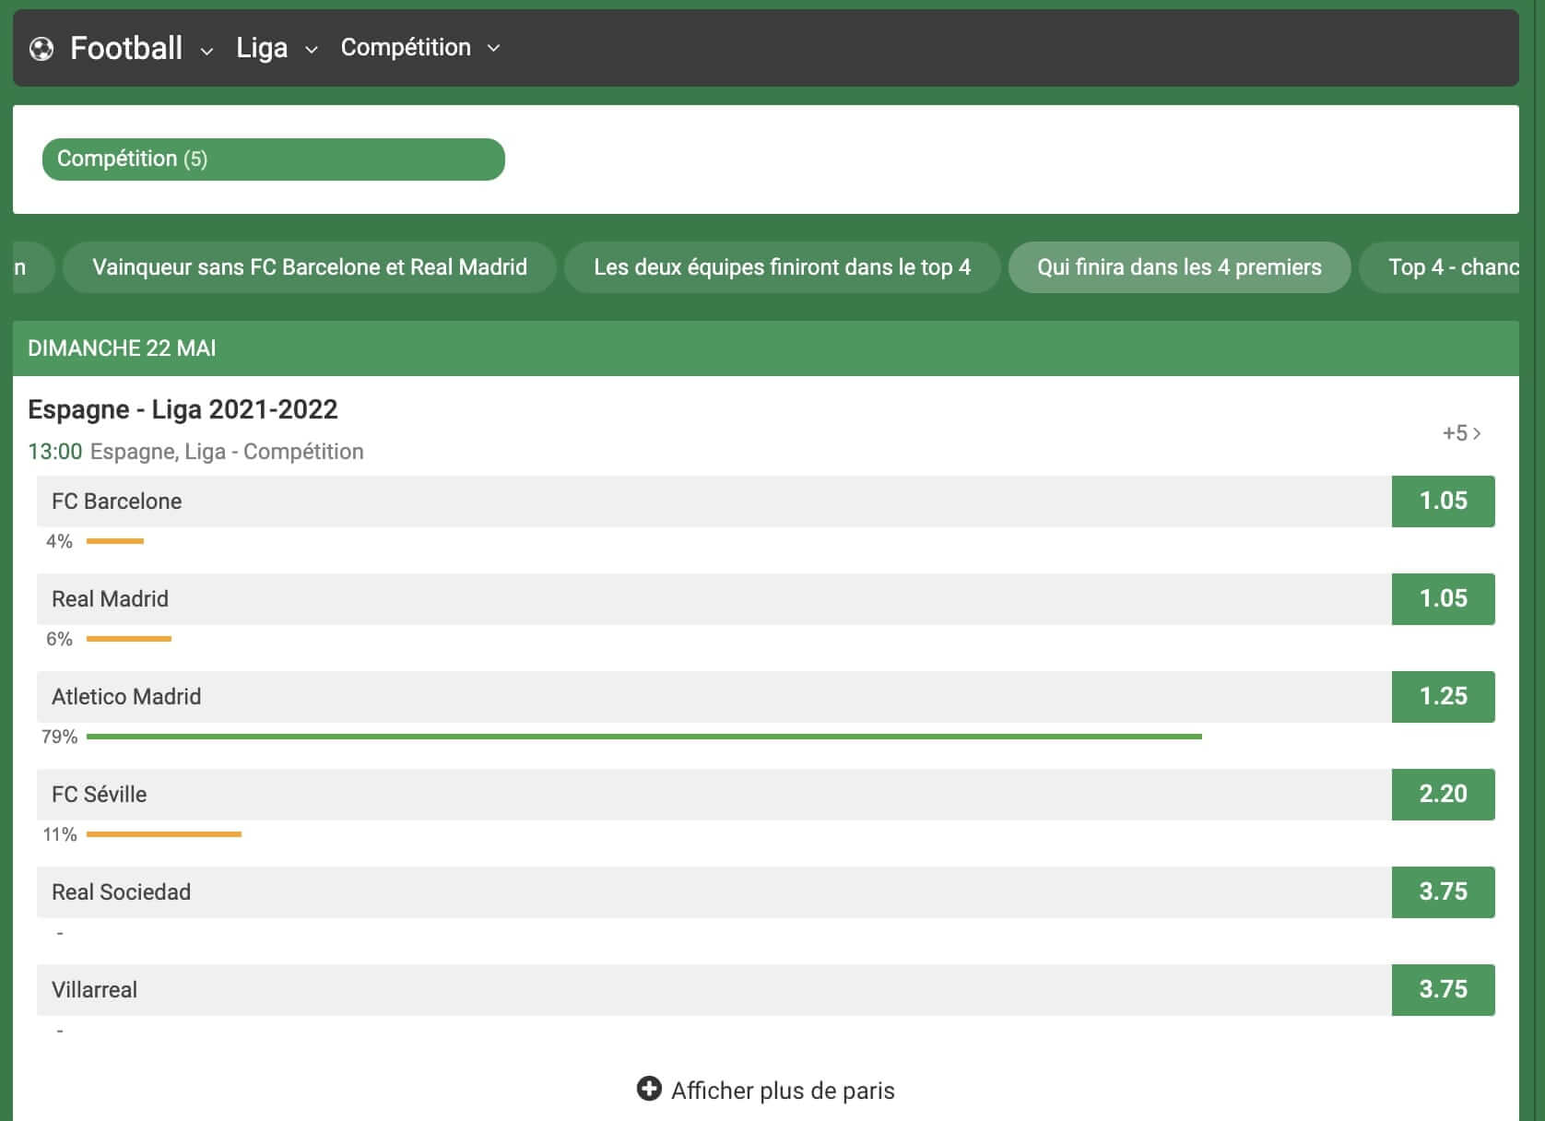The image size is (1545, 1121).
Task: Select 'Les deux équipes finiront dans le top 4' tab
Action: pos(782,267)
